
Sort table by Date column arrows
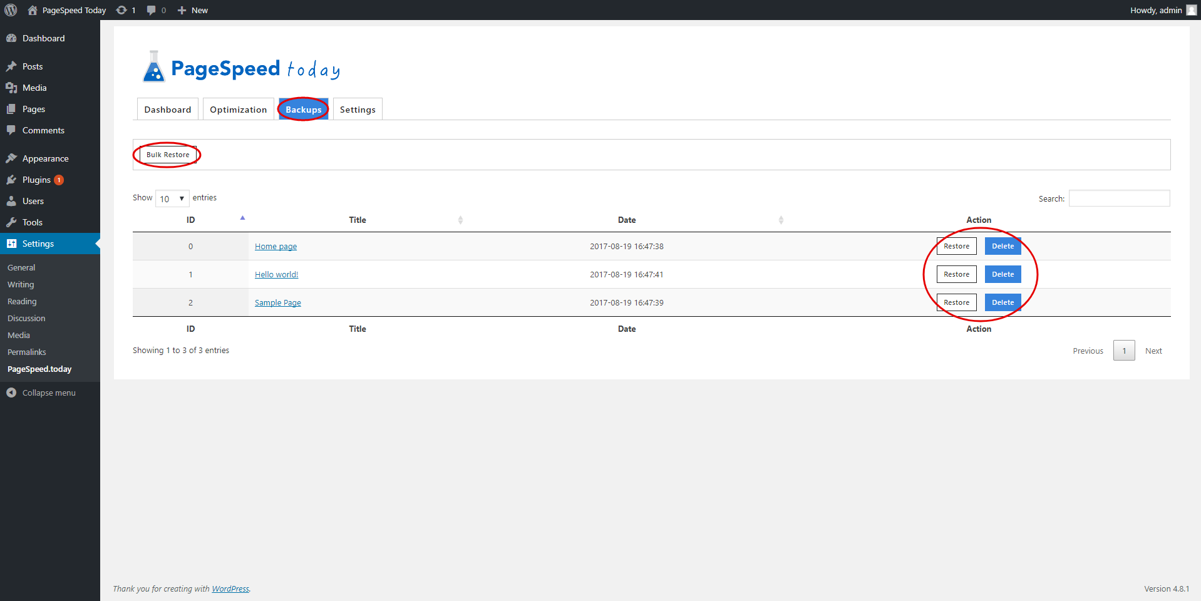(x=781, y=220)
